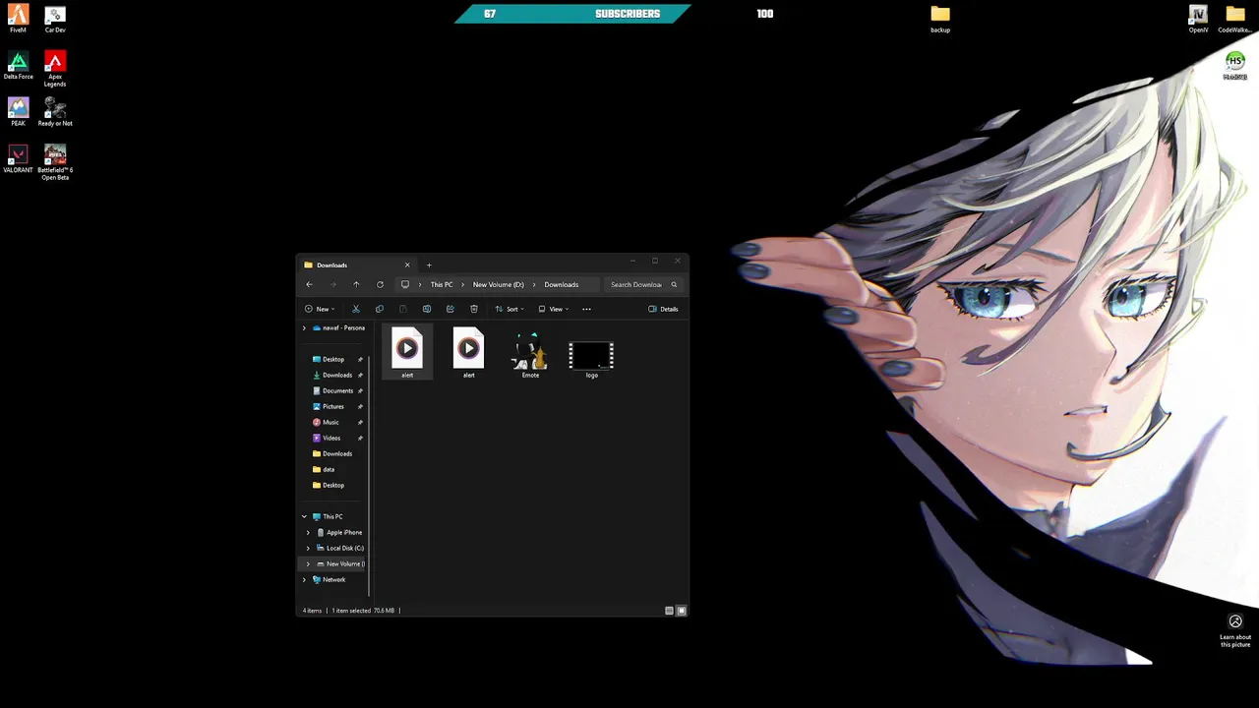Select the Downloads window tab
Screen dimensions: 1259x708
click(356, 265)
